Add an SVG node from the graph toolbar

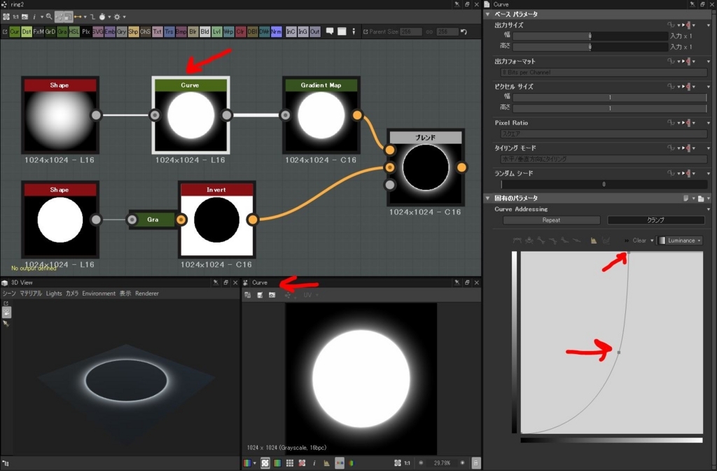click(x=98, y=32)
